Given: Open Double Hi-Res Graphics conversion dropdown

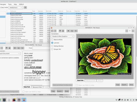Looking at the screenshot, I should [x=63, y=36].
